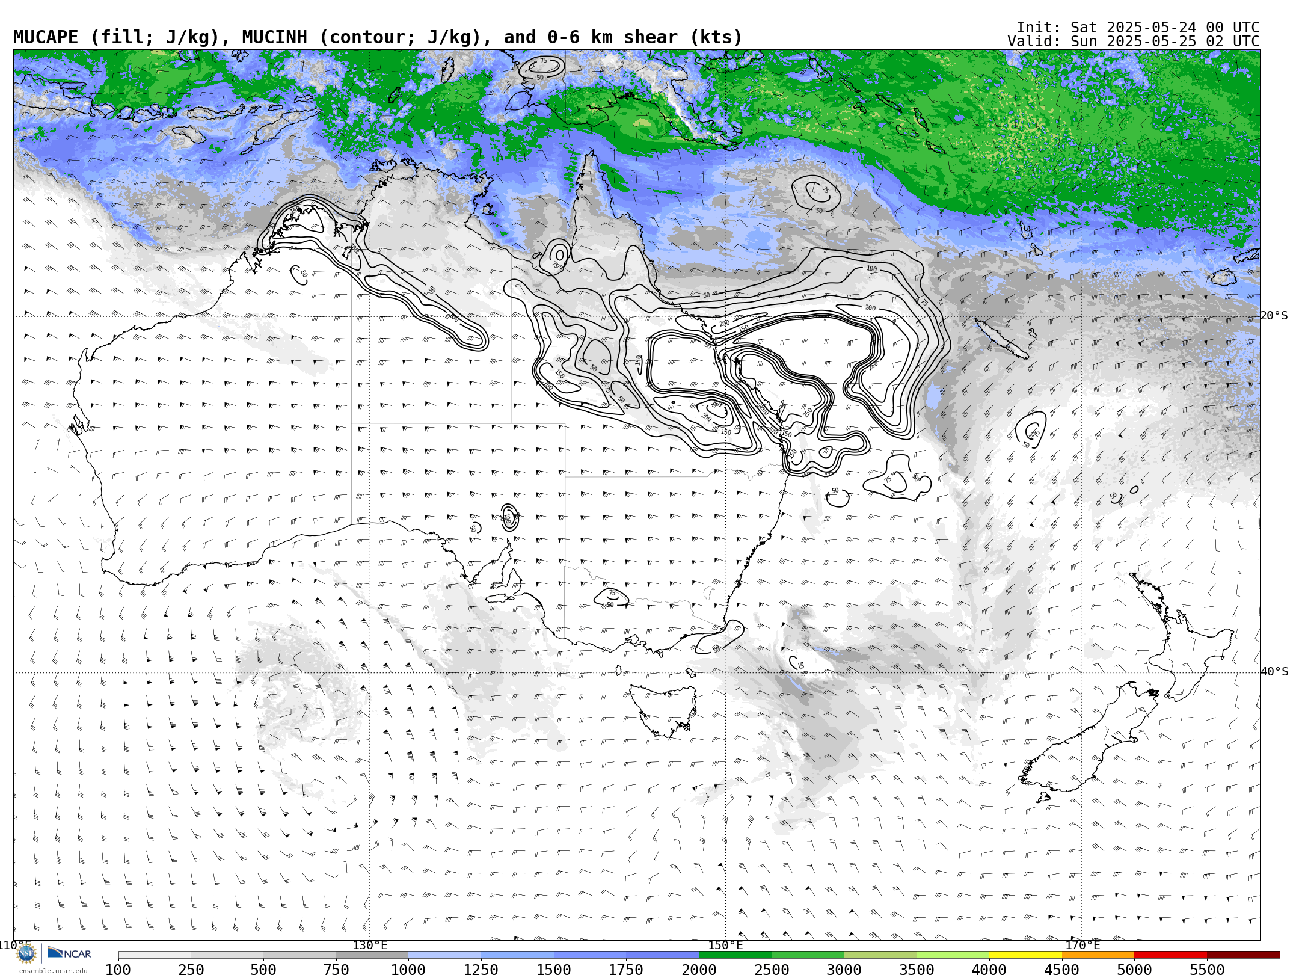Click the 250 colorbar value
Image resolution: width=1299 pixels, height=978 pixels.
[191, 970]
